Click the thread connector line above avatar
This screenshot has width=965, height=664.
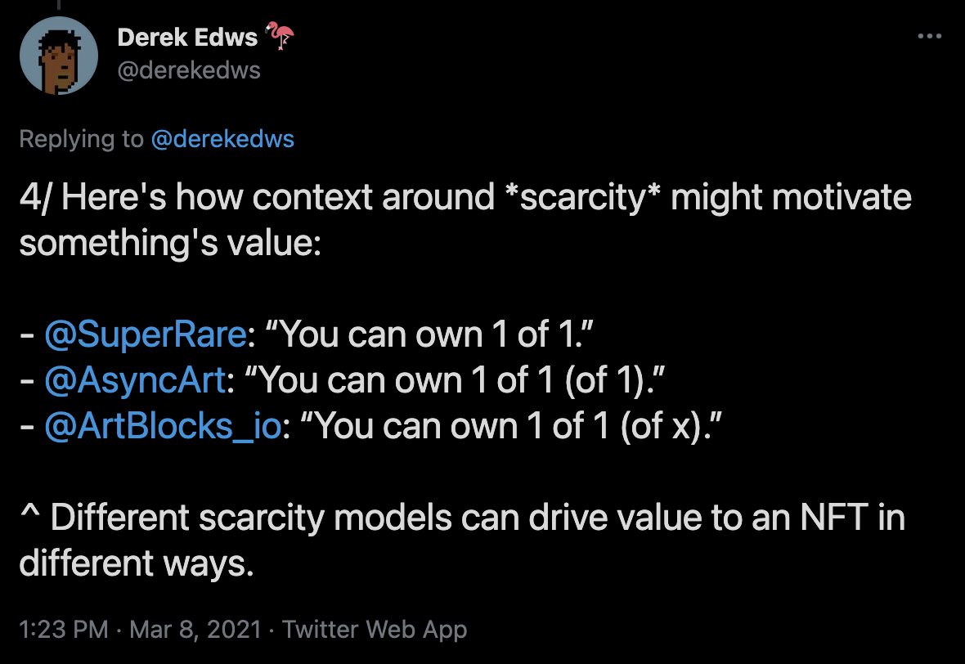58,5
